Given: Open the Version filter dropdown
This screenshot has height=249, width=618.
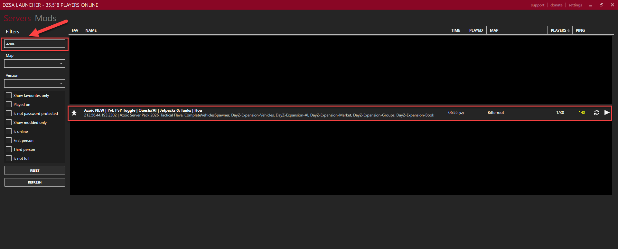Looking at the screenshot, I should pos(35,83).
